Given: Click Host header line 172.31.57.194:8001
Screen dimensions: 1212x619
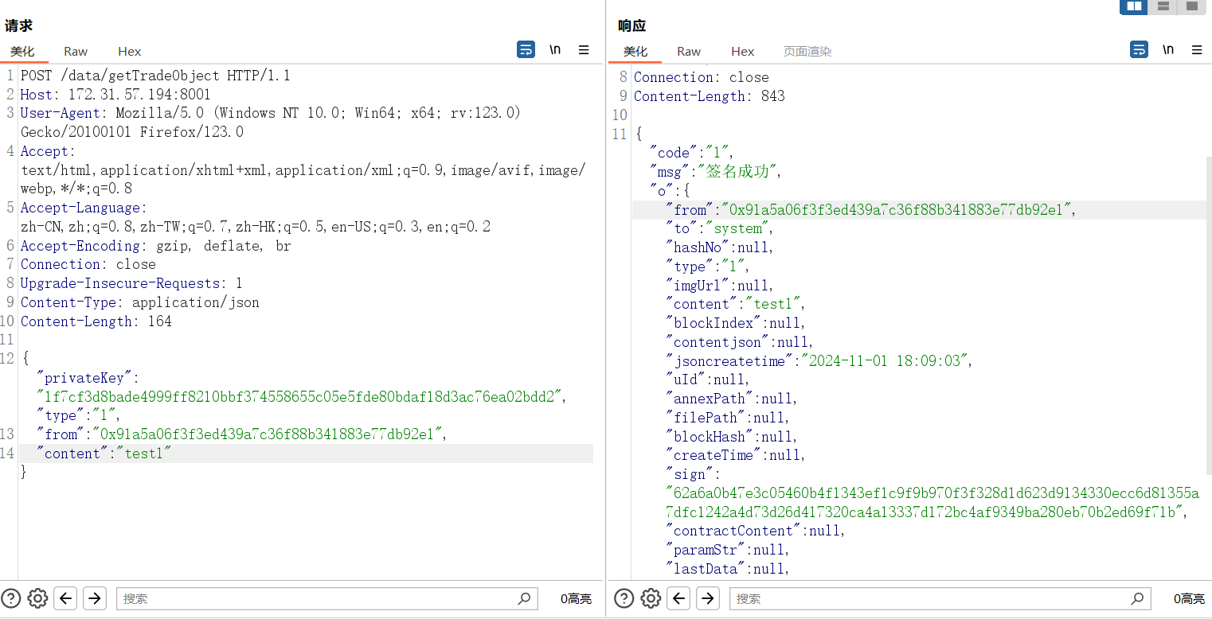Looking at the screenshot, I should tap(116, 95).
